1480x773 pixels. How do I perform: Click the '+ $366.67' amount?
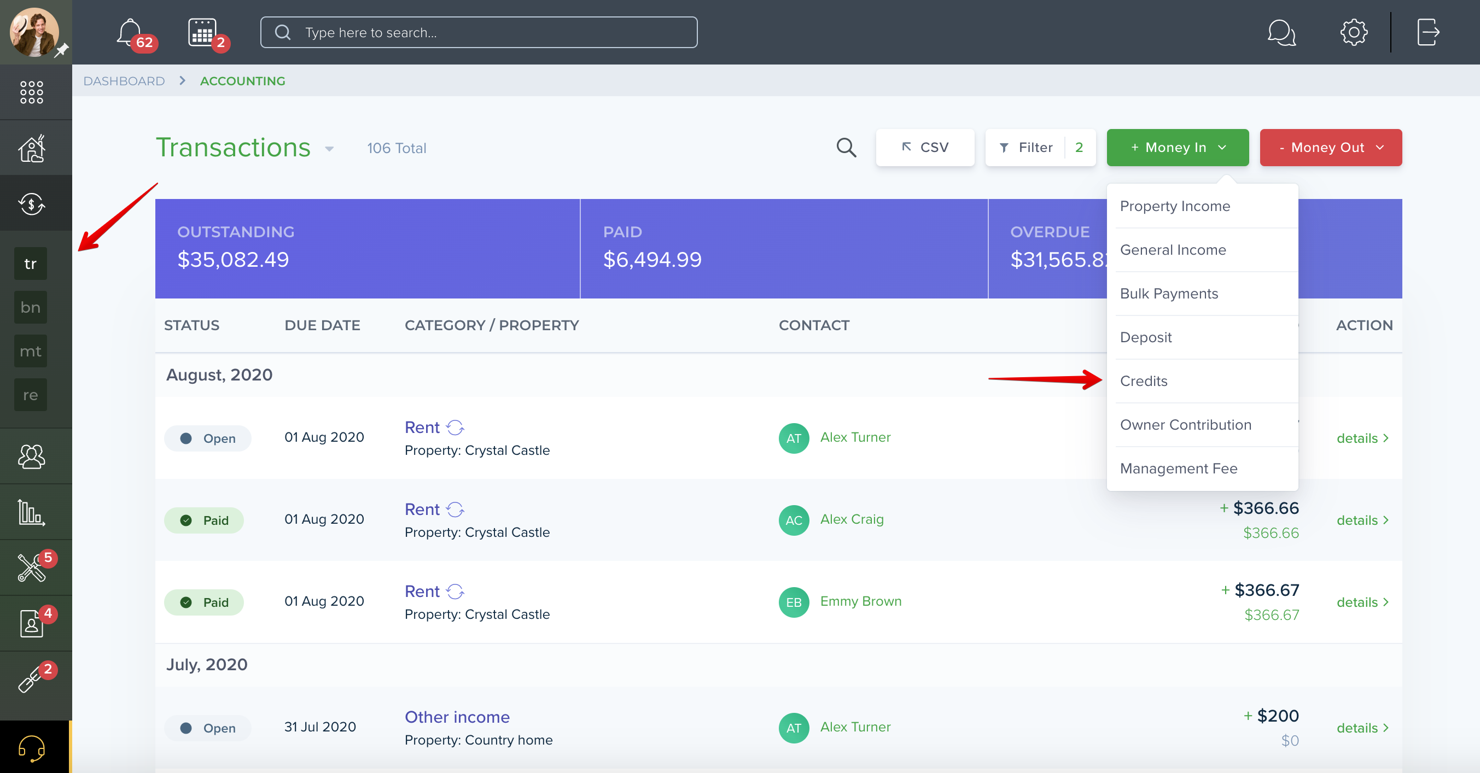1260,590
